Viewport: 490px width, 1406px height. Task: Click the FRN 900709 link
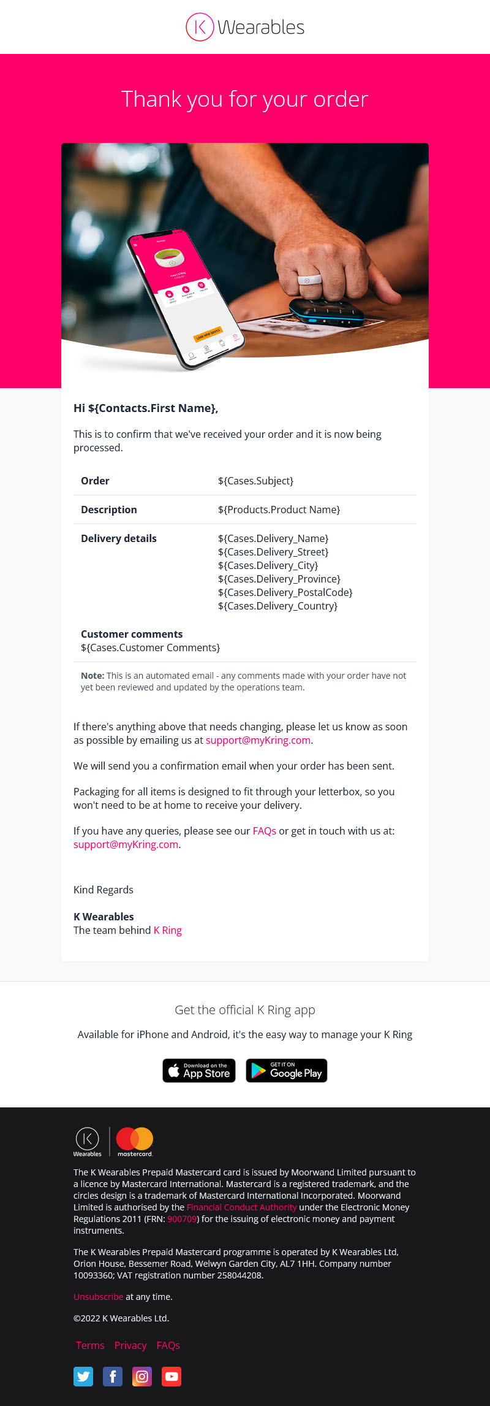tap(182, 1219)
